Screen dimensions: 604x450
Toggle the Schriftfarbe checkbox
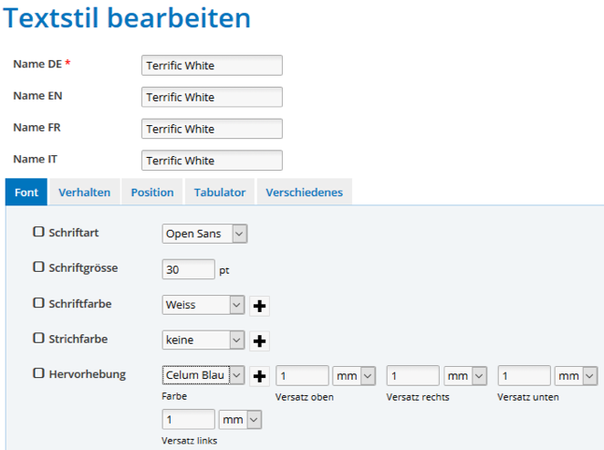(38, 303)
